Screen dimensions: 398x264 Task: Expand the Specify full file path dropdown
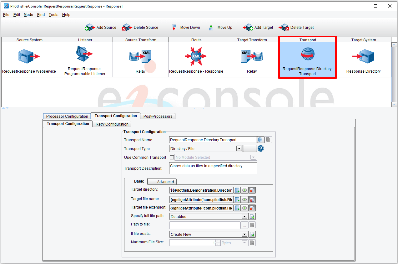(244, 216)
